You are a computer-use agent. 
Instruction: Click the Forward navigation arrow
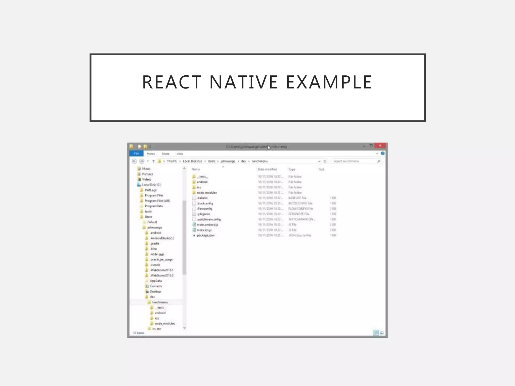(142, 161)
